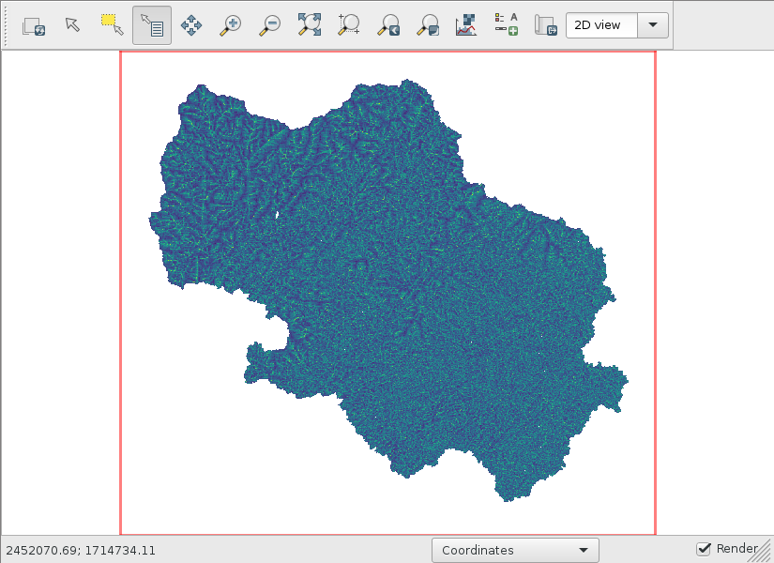Open the various zoom options menu

tap(428, 25)
